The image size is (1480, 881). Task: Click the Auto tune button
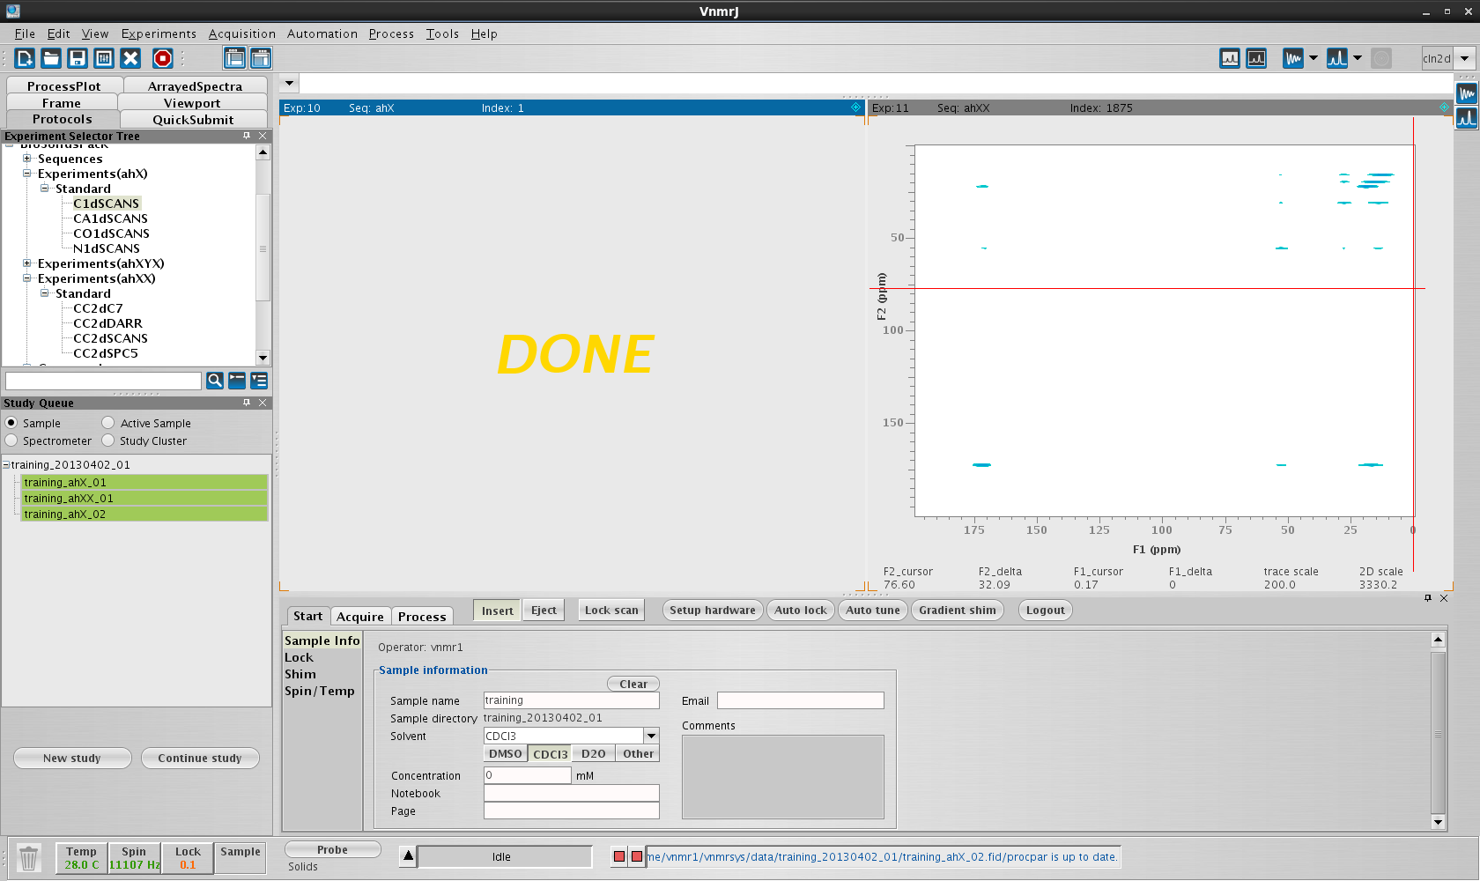click(872, 610)
